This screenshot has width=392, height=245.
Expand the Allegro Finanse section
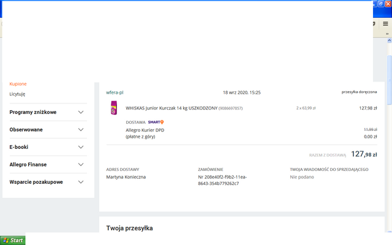[x=48, y=165]
